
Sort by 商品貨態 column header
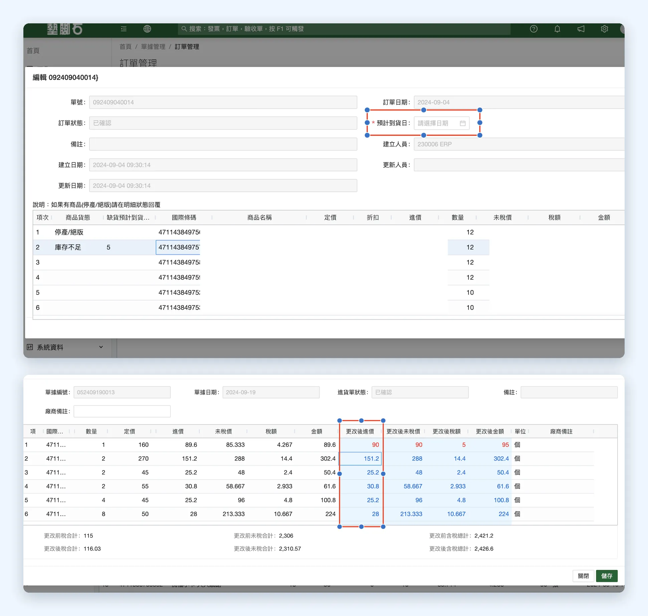click(78, 218)
